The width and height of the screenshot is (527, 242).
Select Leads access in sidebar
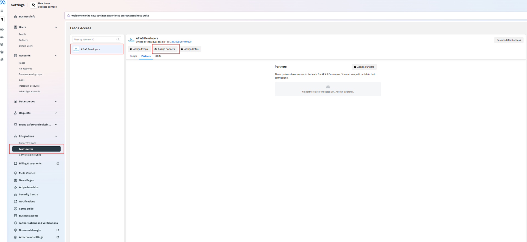point(37,149)
